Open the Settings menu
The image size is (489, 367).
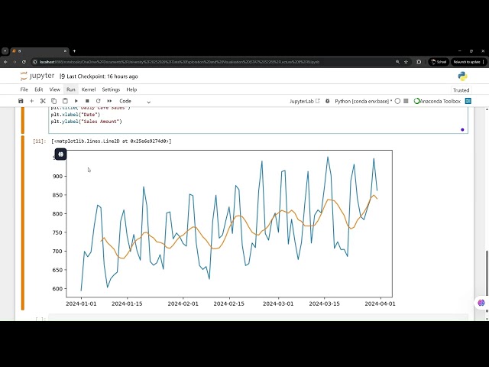(111, 89)
